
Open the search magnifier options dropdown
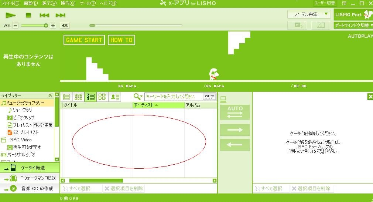coord(138,97)
